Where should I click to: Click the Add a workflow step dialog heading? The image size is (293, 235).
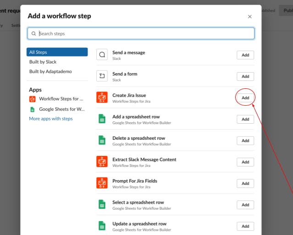(x=60, y=16)
